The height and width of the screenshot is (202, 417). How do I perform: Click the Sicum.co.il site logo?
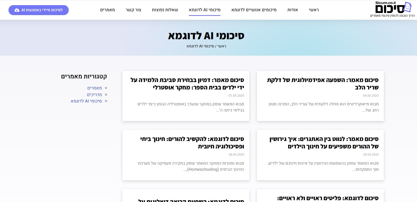coord(392,9)
